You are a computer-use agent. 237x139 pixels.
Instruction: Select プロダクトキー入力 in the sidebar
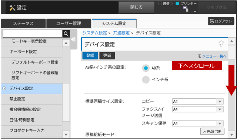click(x=31, y=130)
